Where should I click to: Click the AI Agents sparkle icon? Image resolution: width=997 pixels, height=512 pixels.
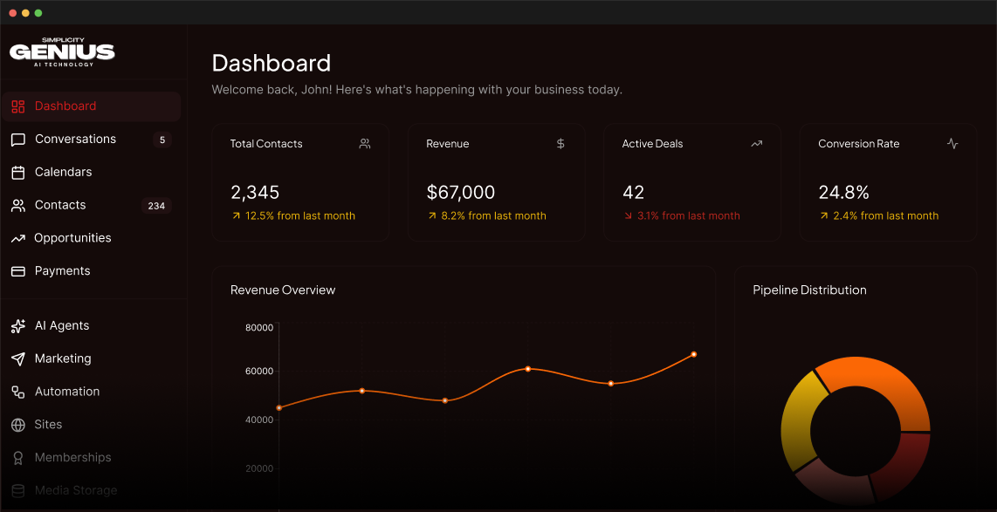pyautogui.click(x=17, y=326)
